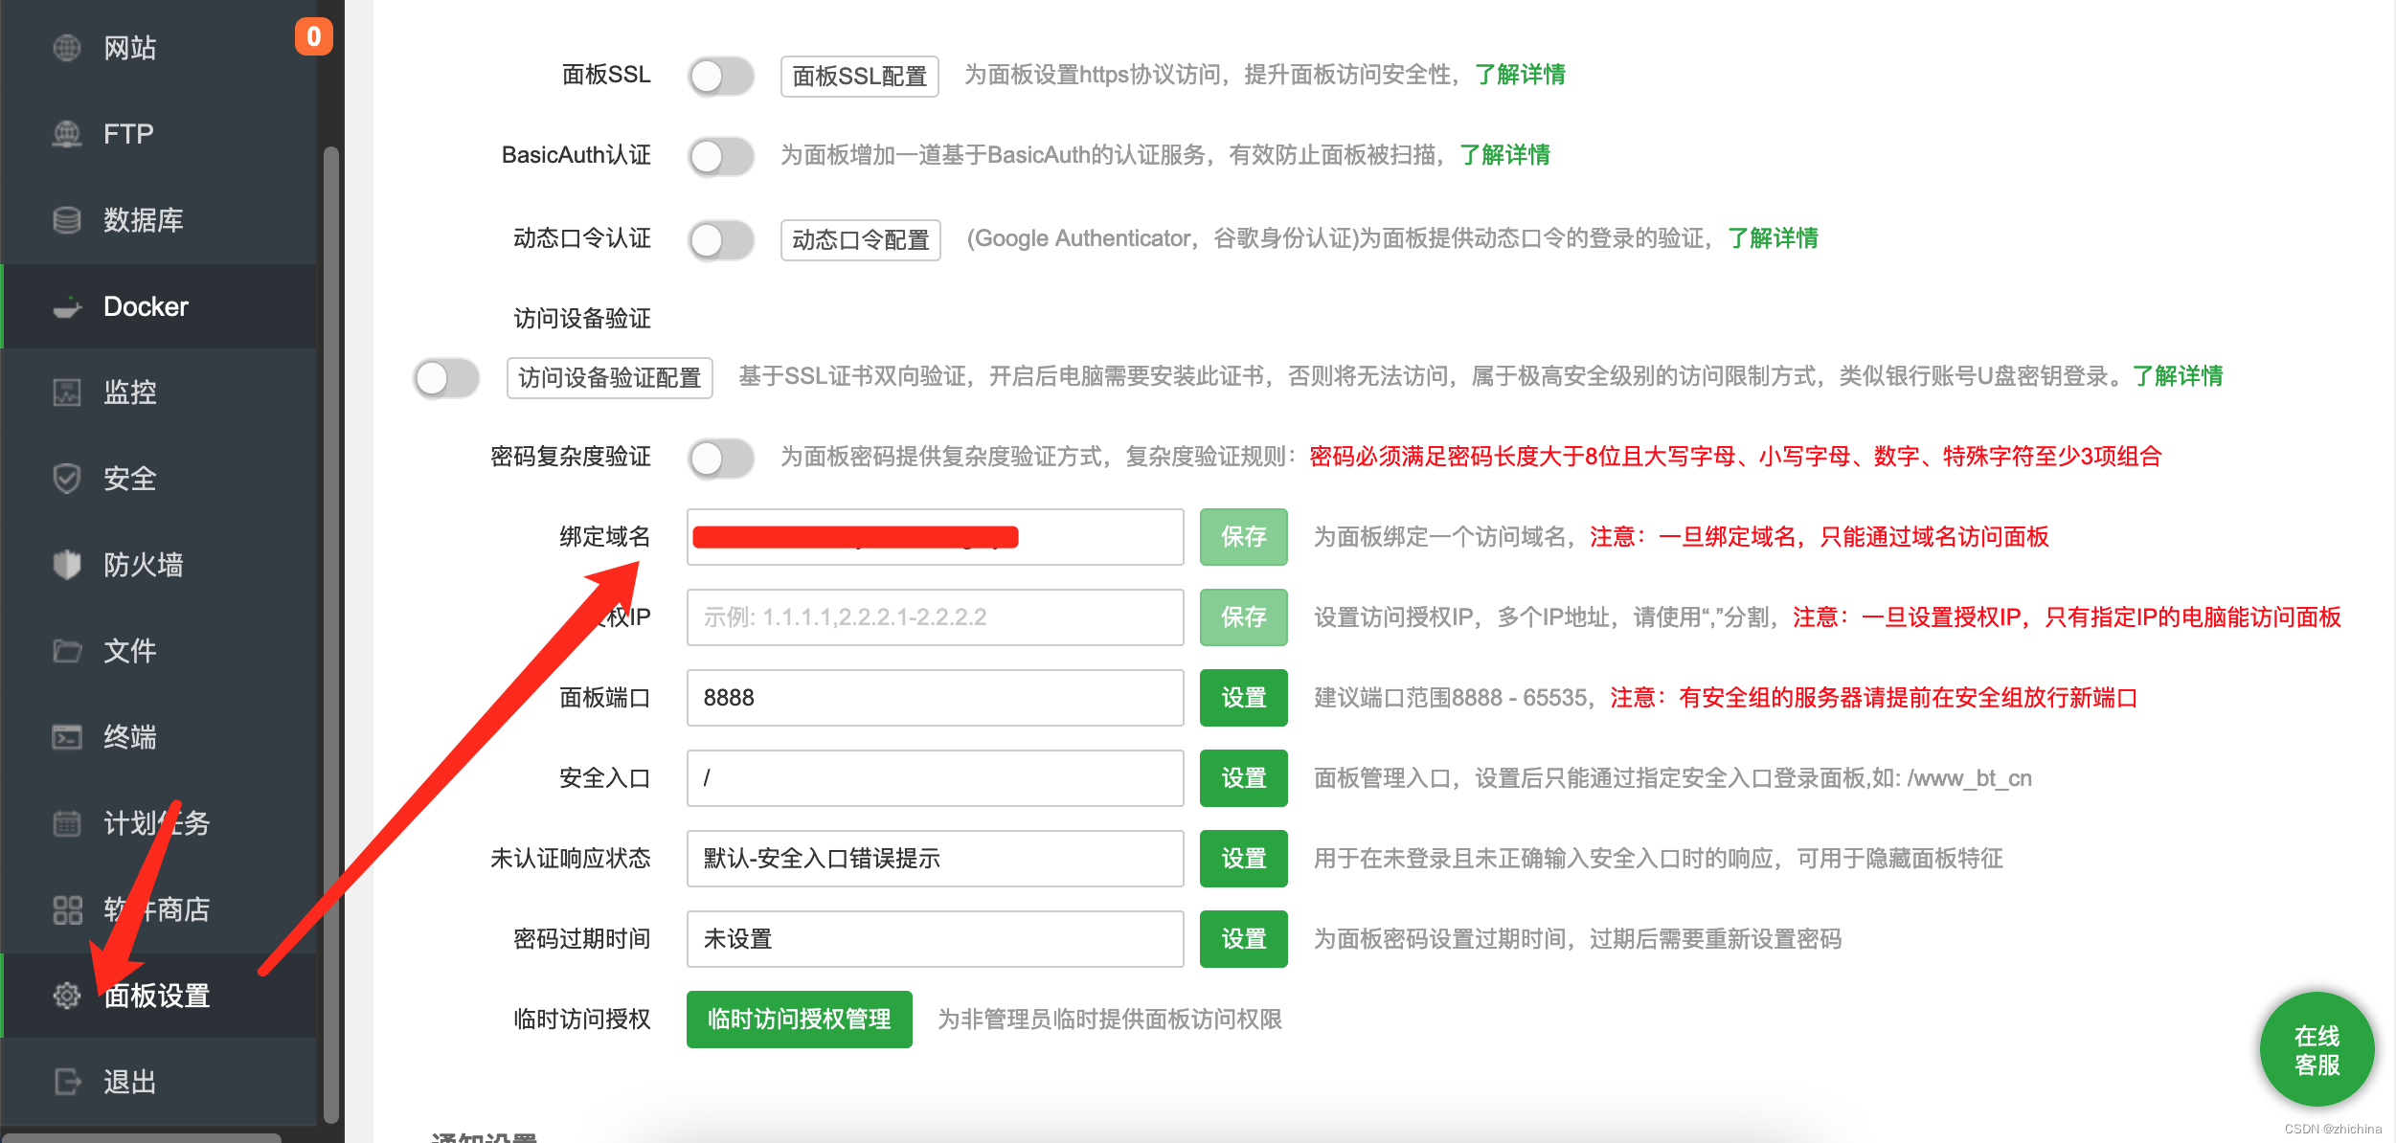Click the 密码过期时间 field
This screenshot has width=2396, height=1143.
coord(935,939)
